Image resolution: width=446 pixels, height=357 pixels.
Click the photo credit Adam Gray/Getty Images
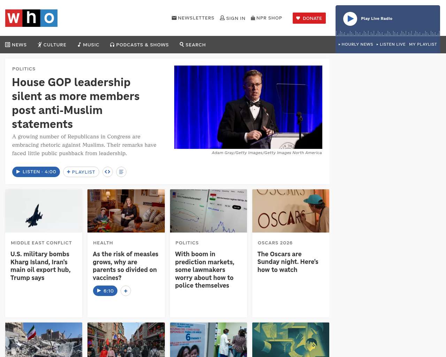[267, 153]
